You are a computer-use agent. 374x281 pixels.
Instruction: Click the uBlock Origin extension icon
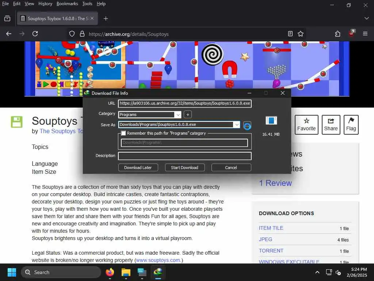pos(352,33)
